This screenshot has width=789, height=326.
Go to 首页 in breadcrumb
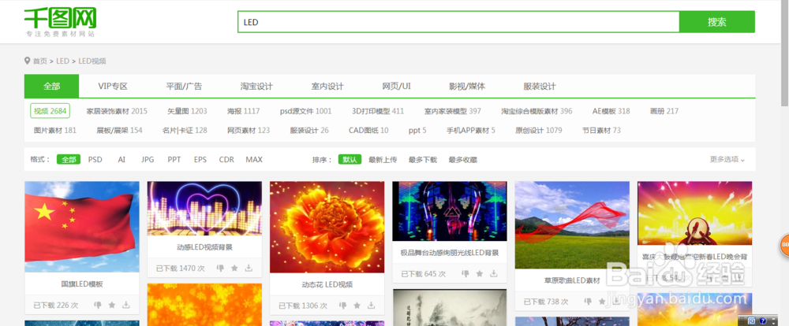click(39, 61)
